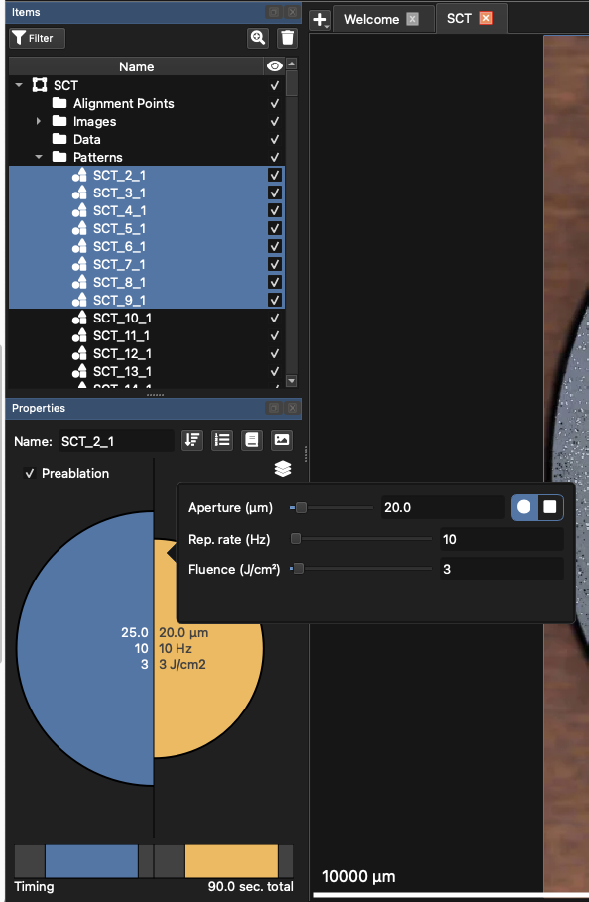
Task: Click the eye visibility column header
Action: tap(274, 66)
